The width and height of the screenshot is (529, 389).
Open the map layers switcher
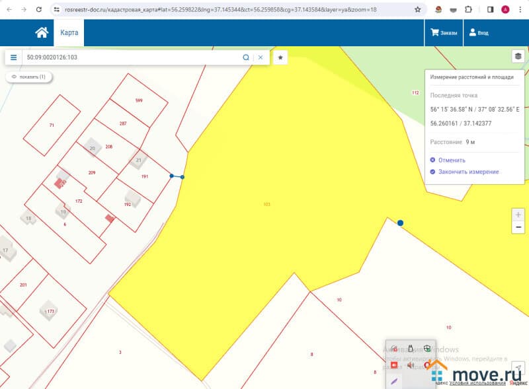pos(518,56)
